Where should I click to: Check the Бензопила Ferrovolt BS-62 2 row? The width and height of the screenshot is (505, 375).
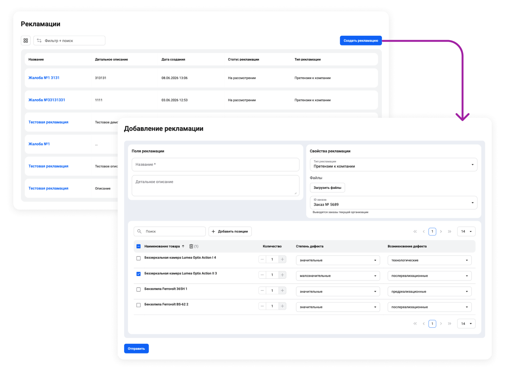coord(138,305)
